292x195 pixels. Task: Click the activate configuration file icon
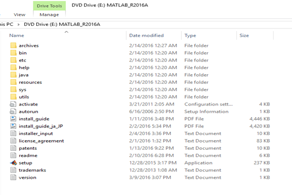[x=13, y=104]
